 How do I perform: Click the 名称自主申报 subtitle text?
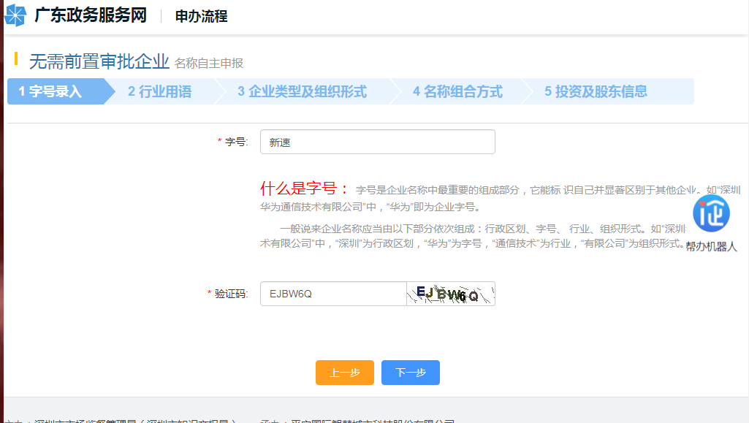coord(209,64)
